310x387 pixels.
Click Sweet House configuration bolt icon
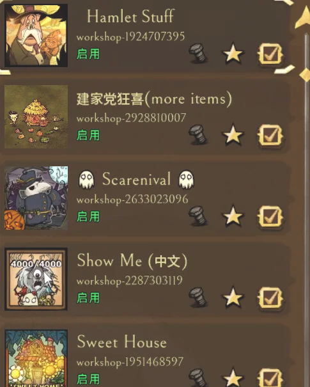pyautogui.click(x=198, y=378)
